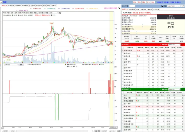This screenshot has height=132, width=185.
Task: Tick header checkbox in 區間賣超15 table
Action: pyautogui.click(x=123, y=92)
